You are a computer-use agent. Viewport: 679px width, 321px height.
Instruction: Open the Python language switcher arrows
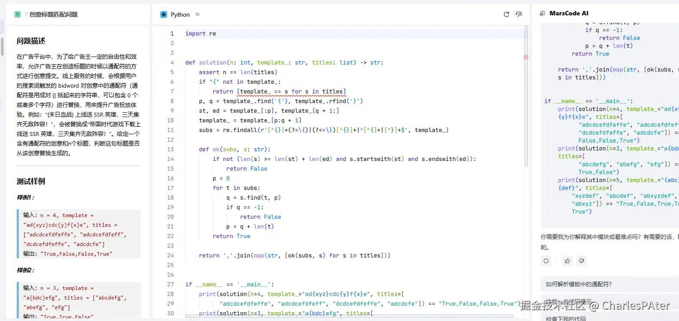pos(198,14)
